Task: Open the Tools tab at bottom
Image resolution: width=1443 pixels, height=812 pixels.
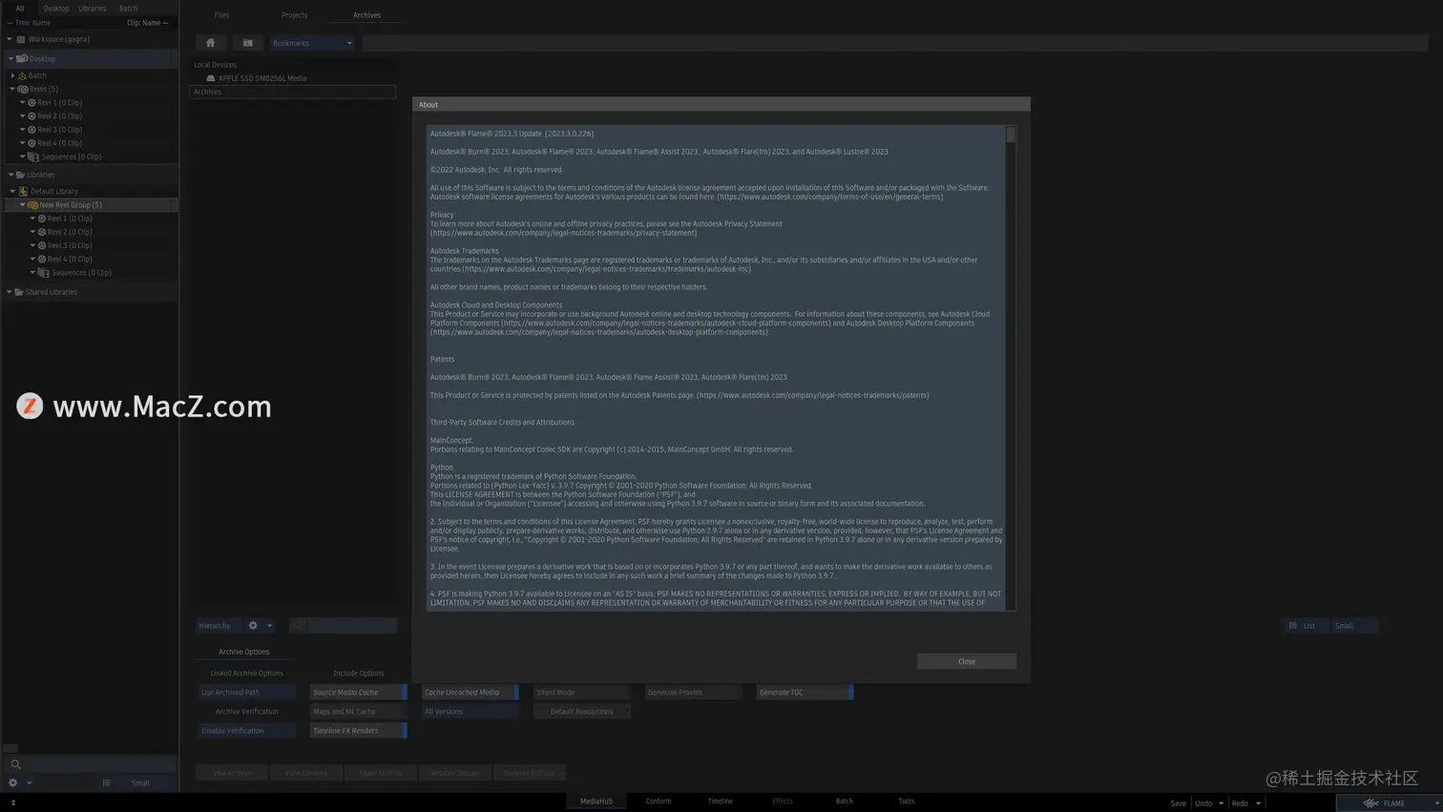Action: [907, 802]
